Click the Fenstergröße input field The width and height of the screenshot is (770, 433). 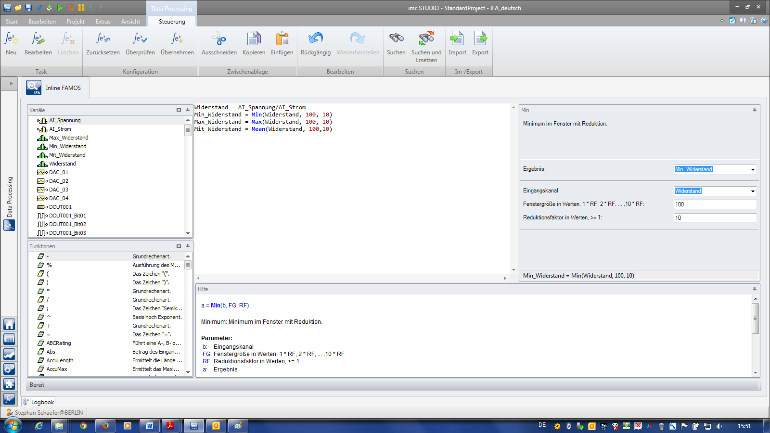(x=715, y=204)
